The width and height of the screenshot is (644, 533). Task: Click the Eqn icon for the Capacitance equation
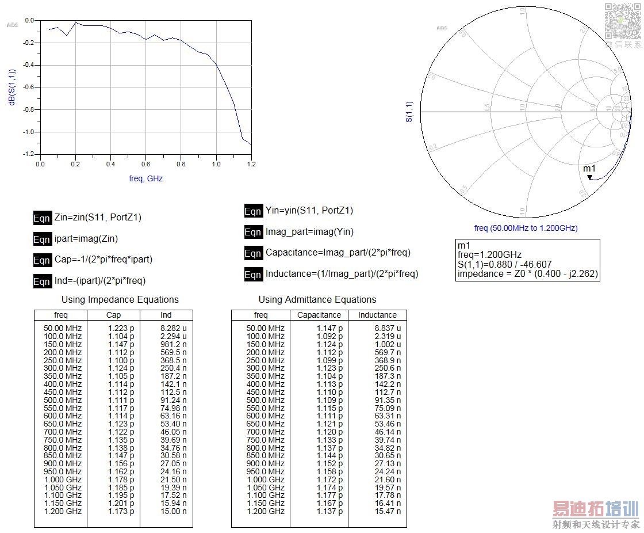pyautogui.click(x=254, y=253)
